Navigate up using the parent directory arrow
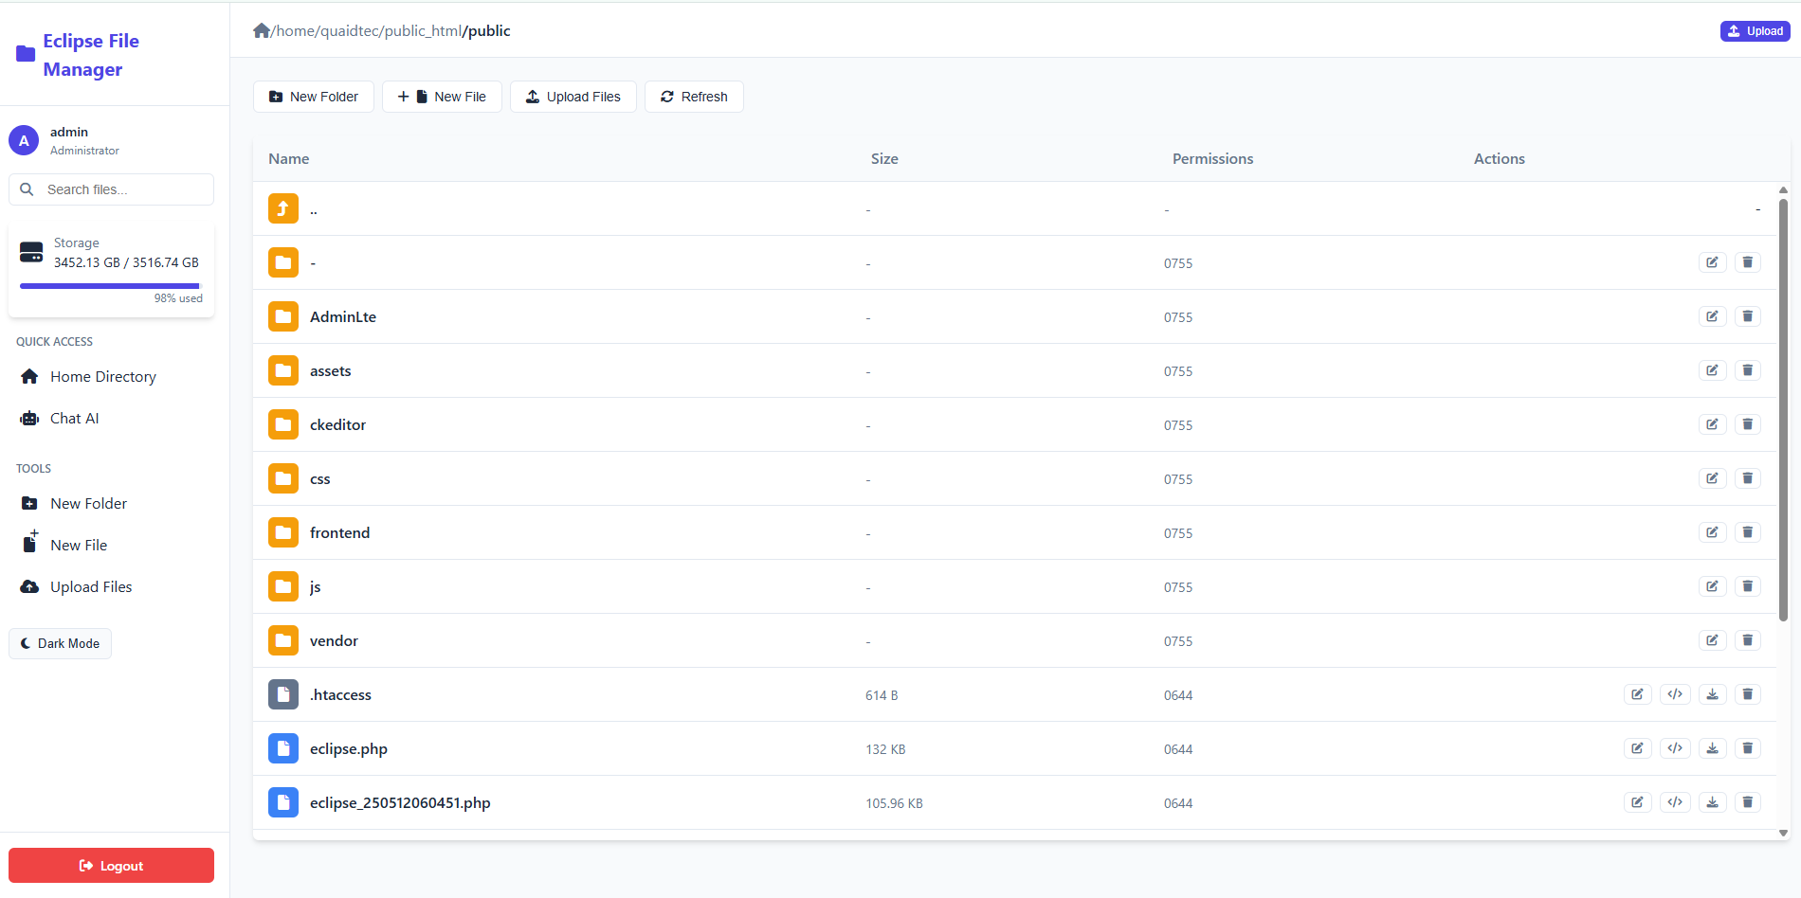This screenshot has width=1801, height=898. (282, 208)
